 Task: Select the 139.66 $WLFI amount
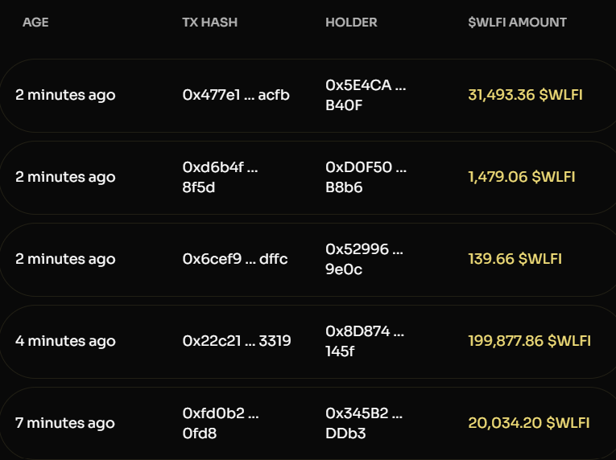click(515, 259)
